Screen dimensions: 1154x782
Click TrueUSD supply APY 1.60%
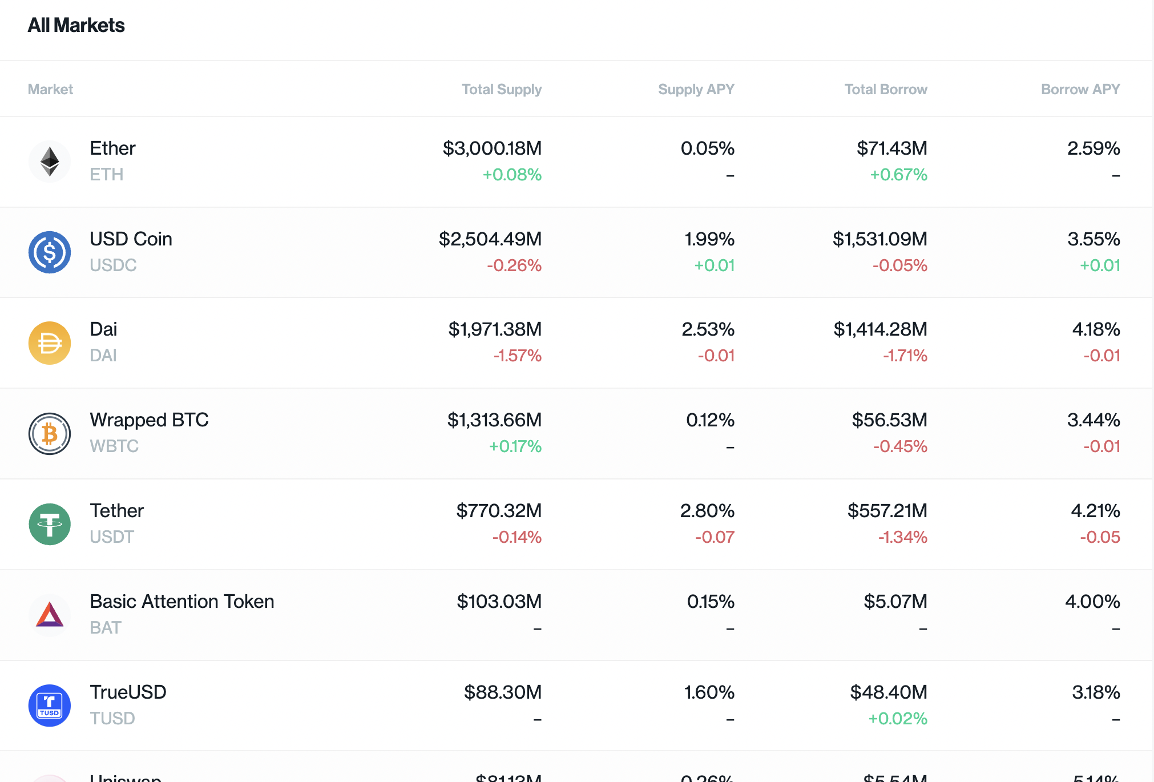[709, 692]
